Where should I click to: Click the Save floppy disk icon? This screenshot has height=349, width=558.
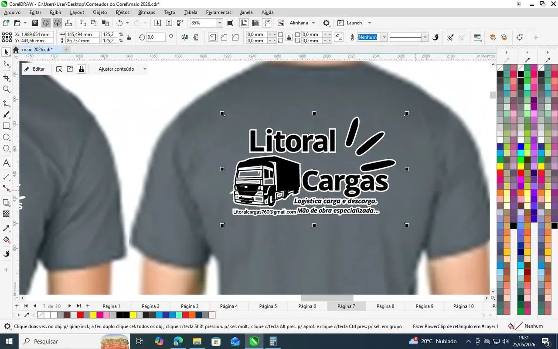click(x=35, y=23)
